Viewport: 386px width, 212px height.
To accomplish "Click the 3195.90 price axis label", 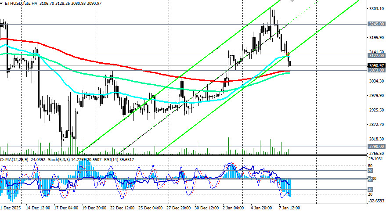I will [x=377, y=38].
